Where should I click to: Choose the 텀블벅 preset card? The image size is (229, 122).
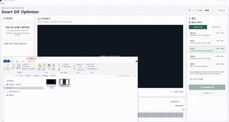(207, 50)
